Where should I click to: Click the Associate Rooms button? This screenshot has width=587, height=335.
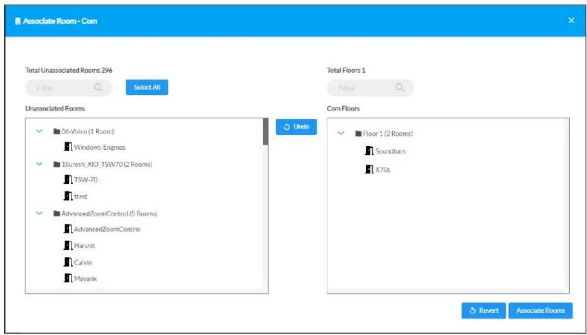pos(540,310)
